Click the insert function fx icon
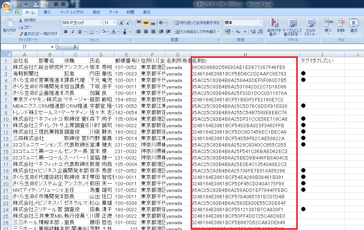Screen dimensions: 364x230 [x=75, y=47]
